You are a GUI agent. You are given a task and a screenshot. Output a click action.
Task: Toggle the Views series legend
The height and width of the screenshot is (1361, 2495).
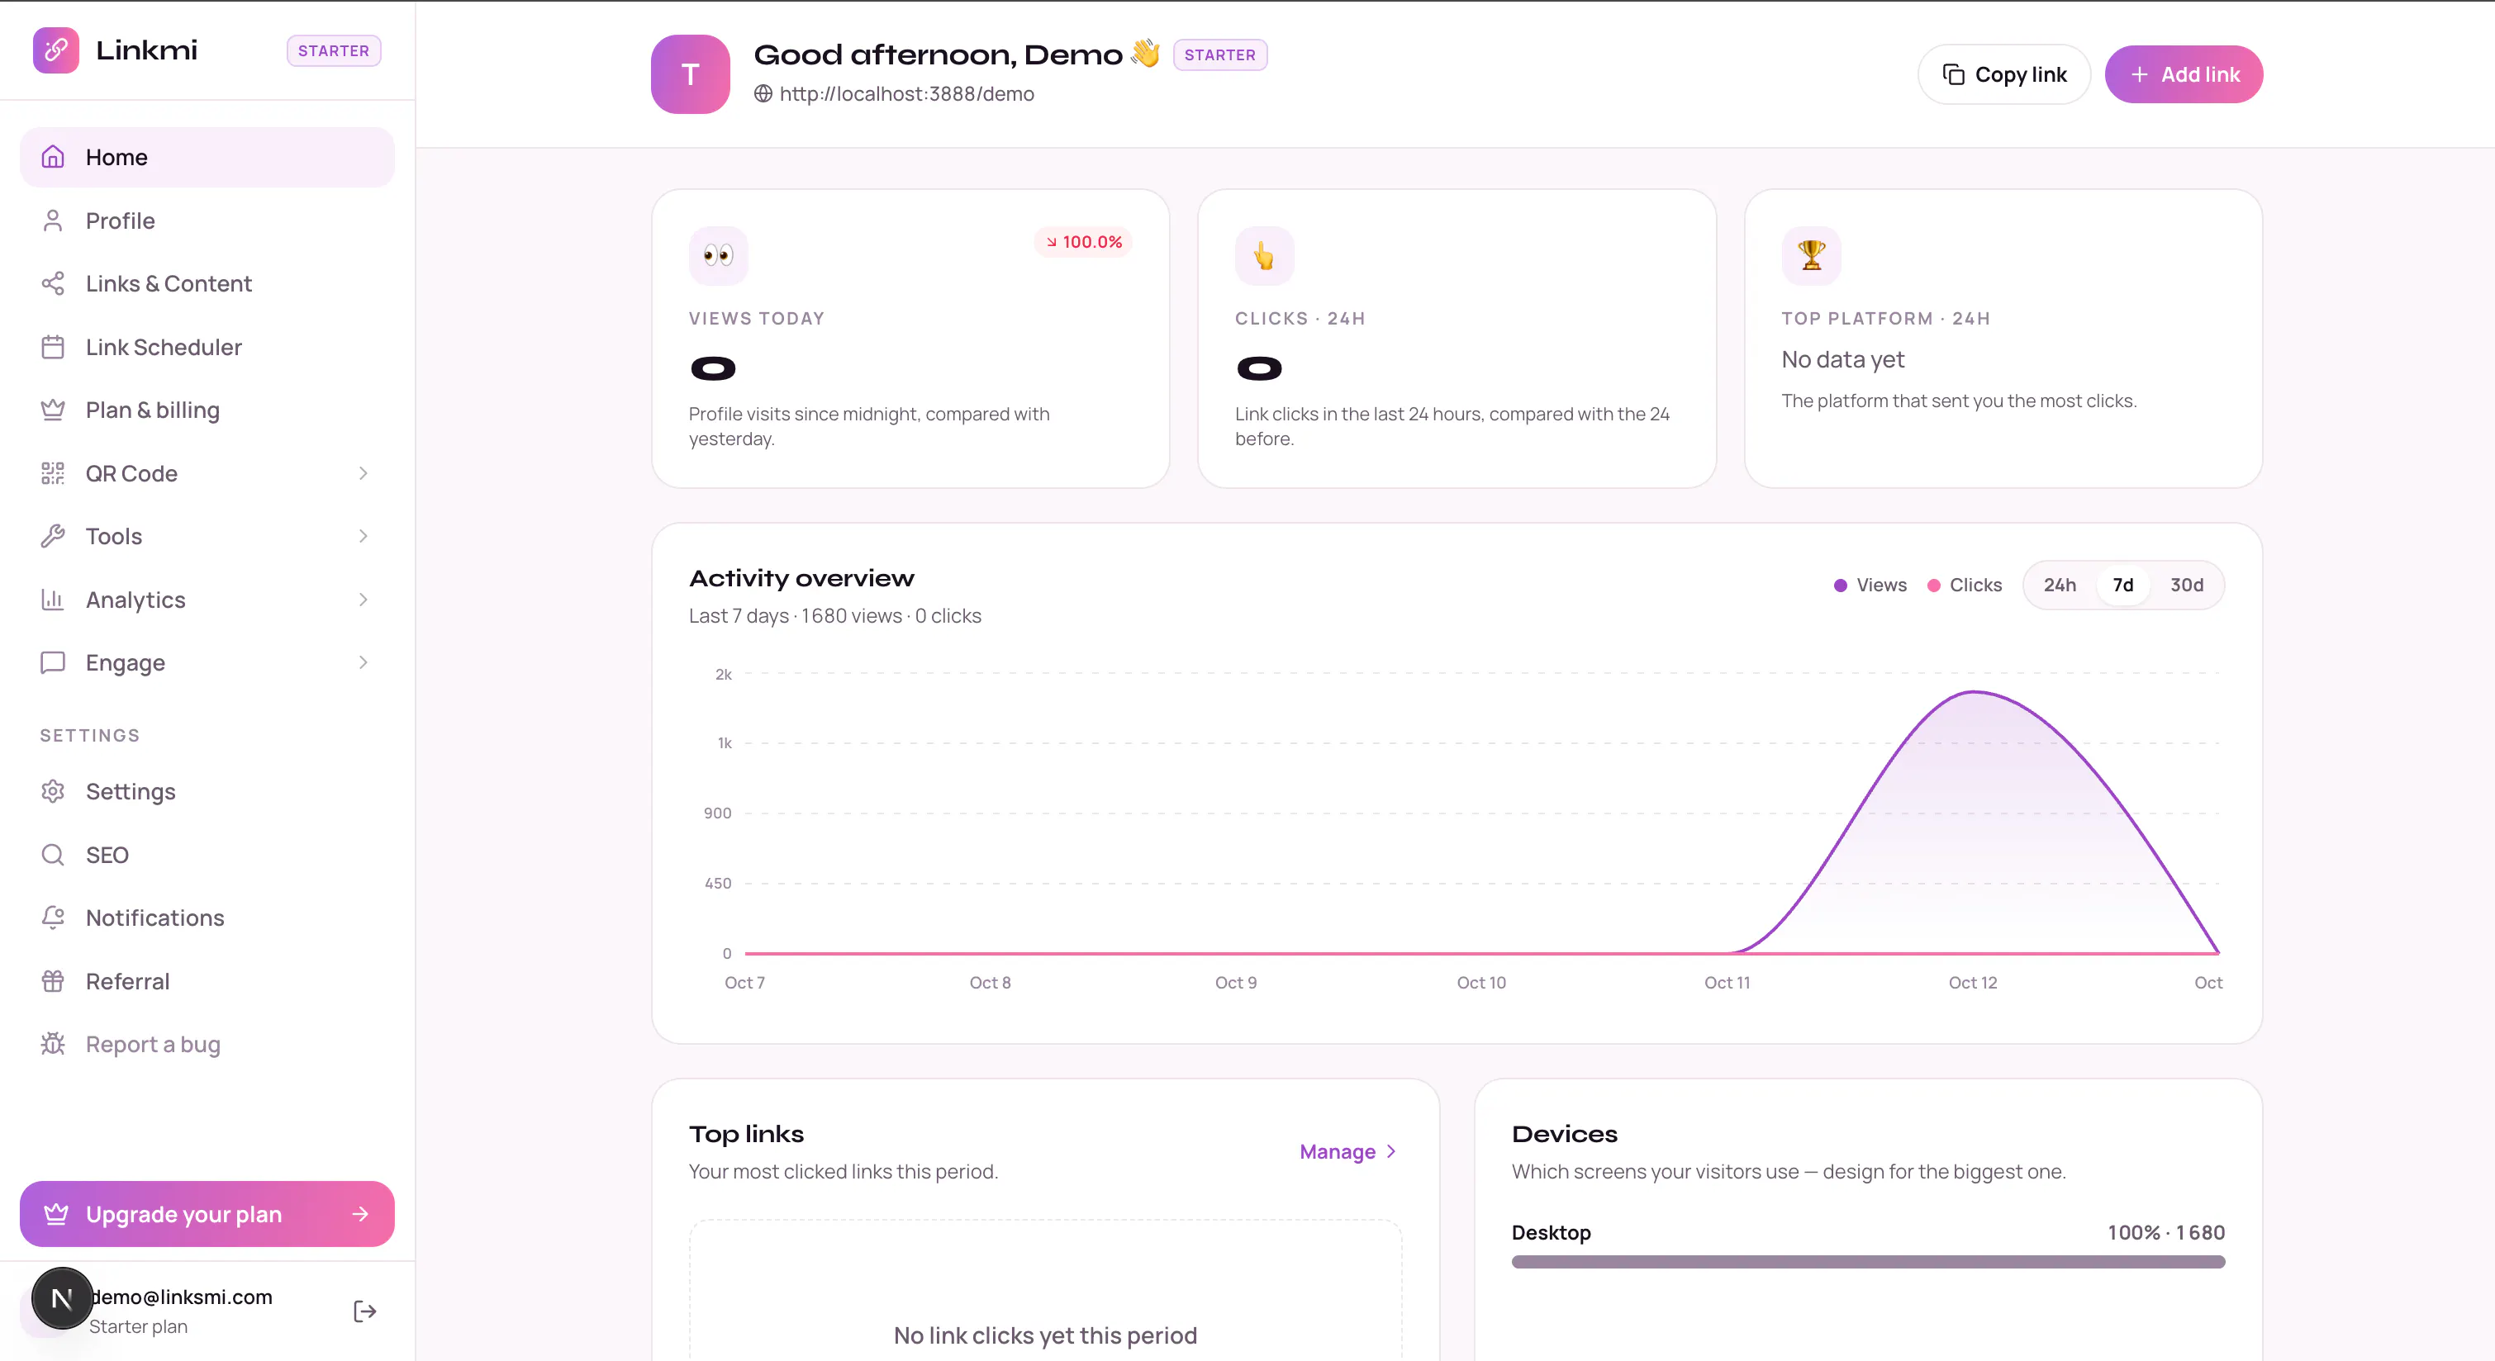point(1870,585)
